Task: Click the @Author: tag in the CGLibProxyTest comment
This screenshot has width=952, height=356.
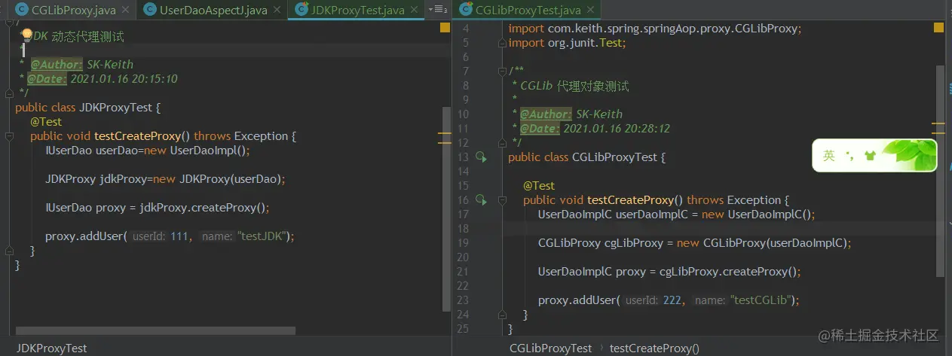Action: [546, 114]
